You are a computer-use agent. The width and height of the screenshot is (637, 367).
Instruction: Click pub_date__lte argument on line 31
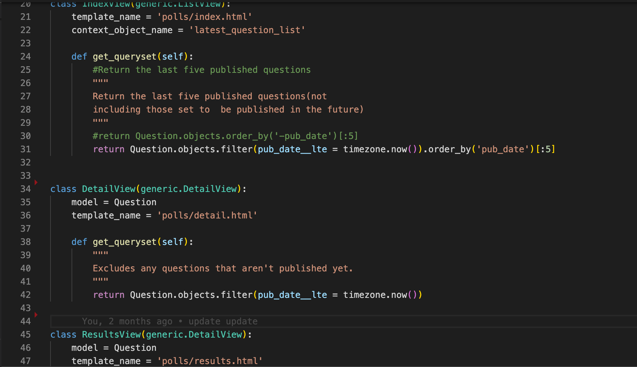point(292,149)
